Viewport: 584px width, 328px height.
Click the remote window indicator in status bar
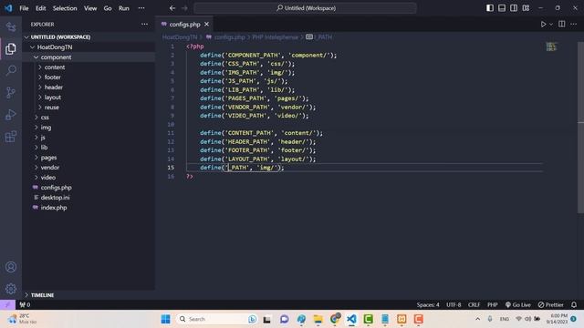7,304
